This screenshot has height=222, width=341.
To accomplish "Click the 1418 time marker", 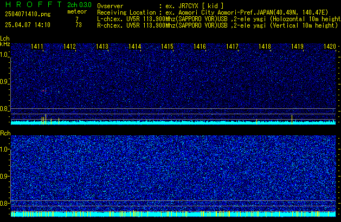I will [x=265, y=47].
